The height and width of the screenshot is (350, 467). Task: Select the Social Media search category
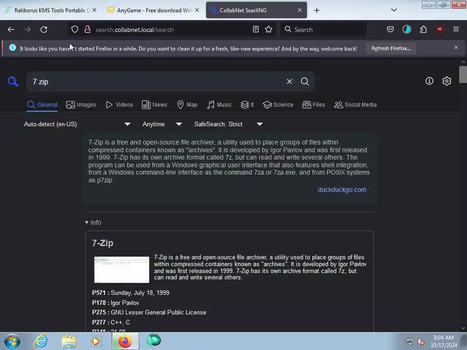coord(355,105)
